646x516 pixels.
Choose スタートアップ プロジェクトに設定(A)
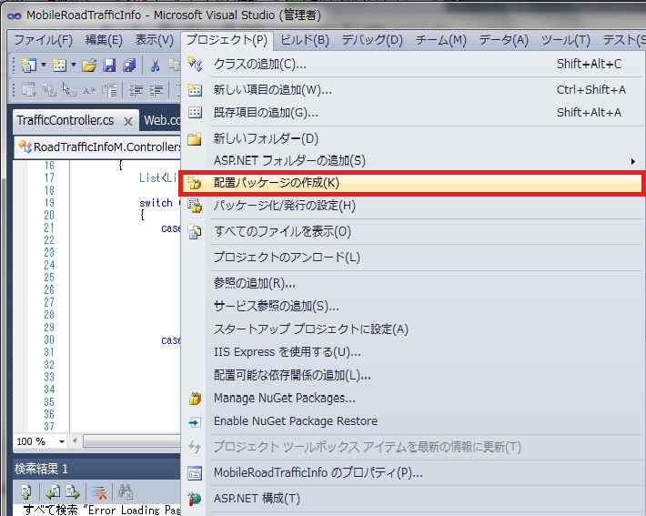(x=412, y=329)
